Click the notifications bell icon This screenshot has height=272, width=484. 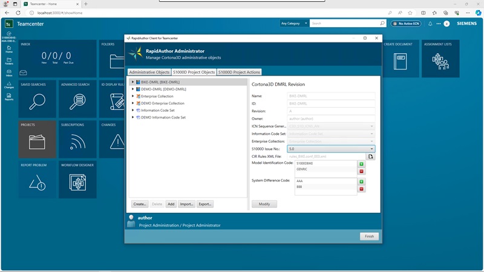(430, 24)
